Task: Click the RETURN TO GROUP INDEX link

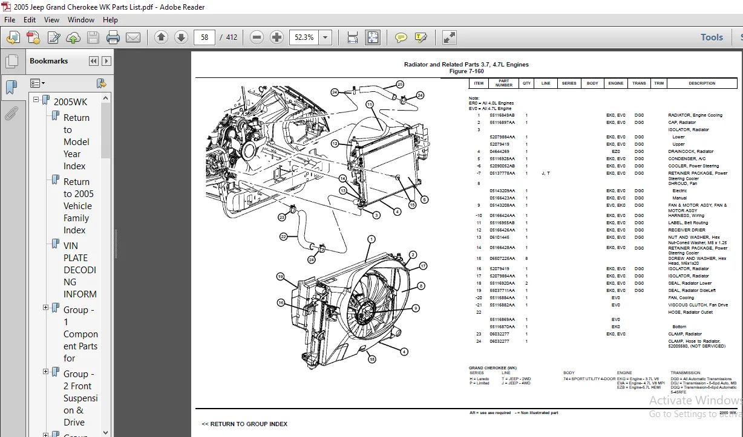Action: 244,424
